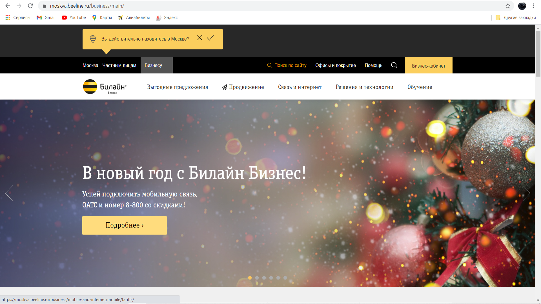The image size is (541, 304).
Task: Show the next banner slide arrow
Action: pyautogui.click(x=526, y=193)
